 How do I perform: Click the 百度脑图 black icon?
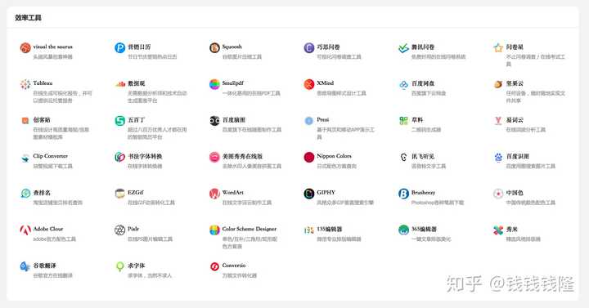pyautogui.click(x=214, y=120)
